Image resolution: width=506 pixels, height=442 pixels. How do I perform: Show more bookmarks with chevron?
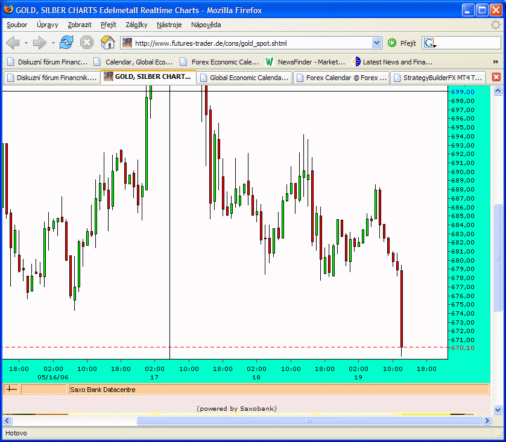(x=495, y=61)
